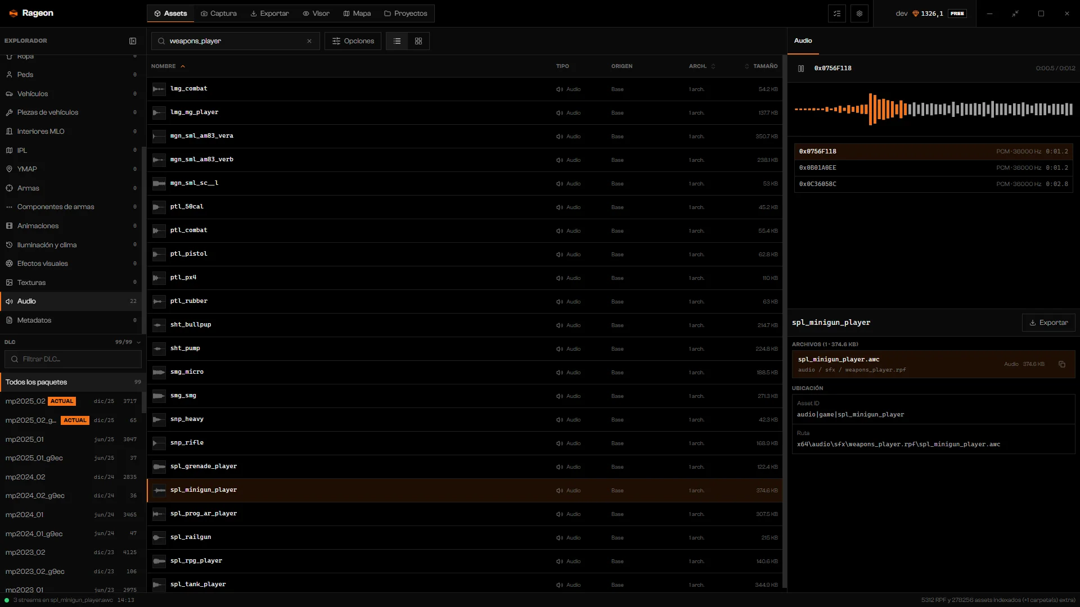The height and width of the screenshot is (607, 1080).
Task: Clear the weapons_player search text
Action: [x=309, y=41]
